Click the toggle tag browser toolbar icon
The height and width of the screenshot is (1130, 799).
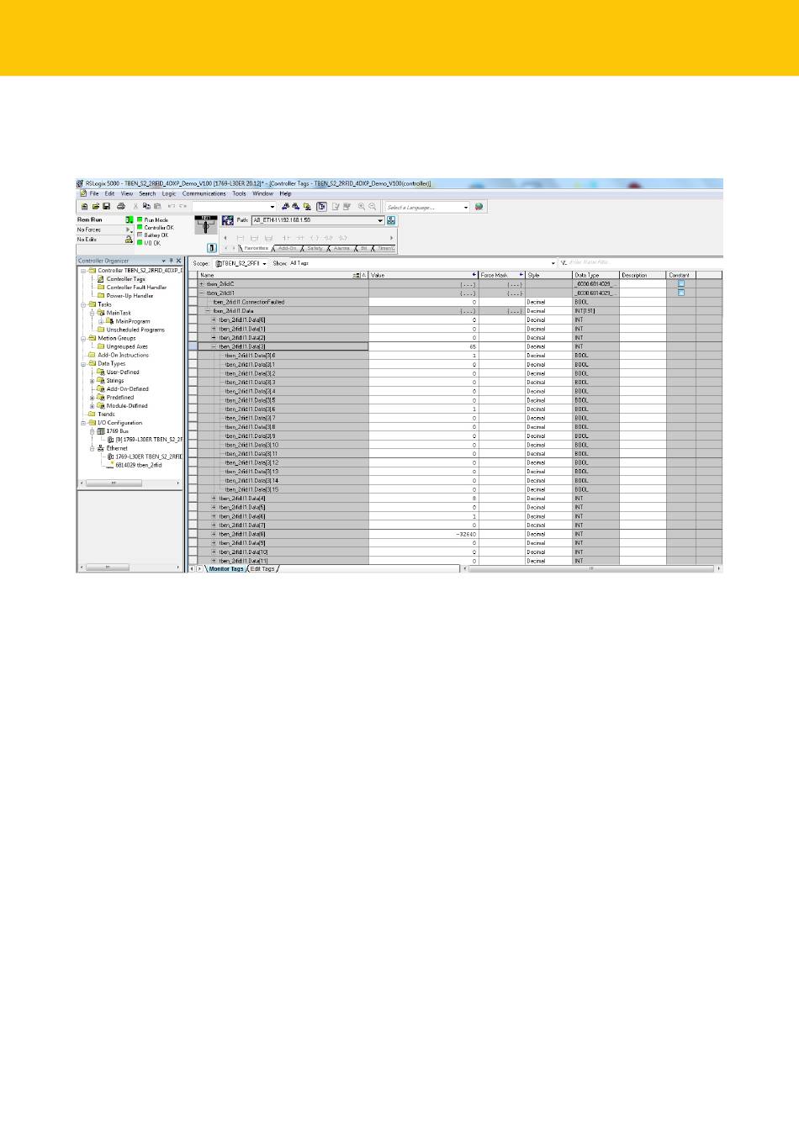coord(321,206)
